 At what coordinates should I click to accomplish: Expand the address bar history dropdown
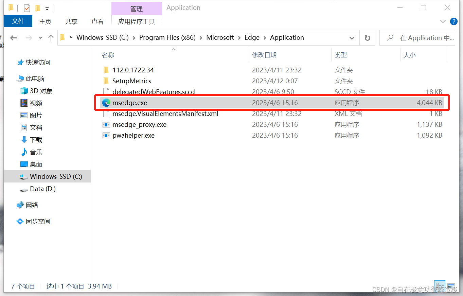[x=352, y=38]
